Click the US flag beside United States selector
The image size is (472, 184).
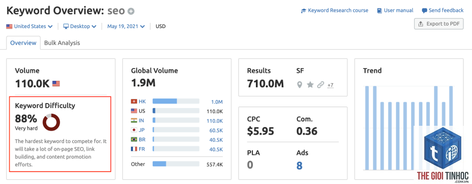[x=9, y=27]
